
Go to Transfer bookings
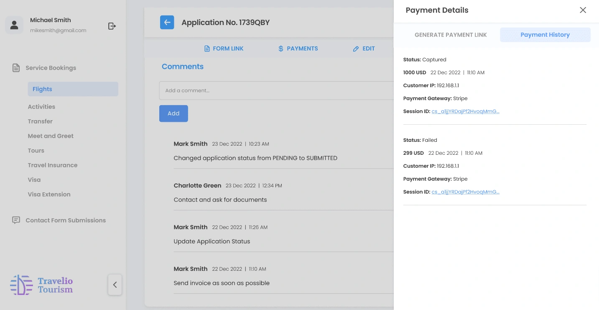(40, 121)
